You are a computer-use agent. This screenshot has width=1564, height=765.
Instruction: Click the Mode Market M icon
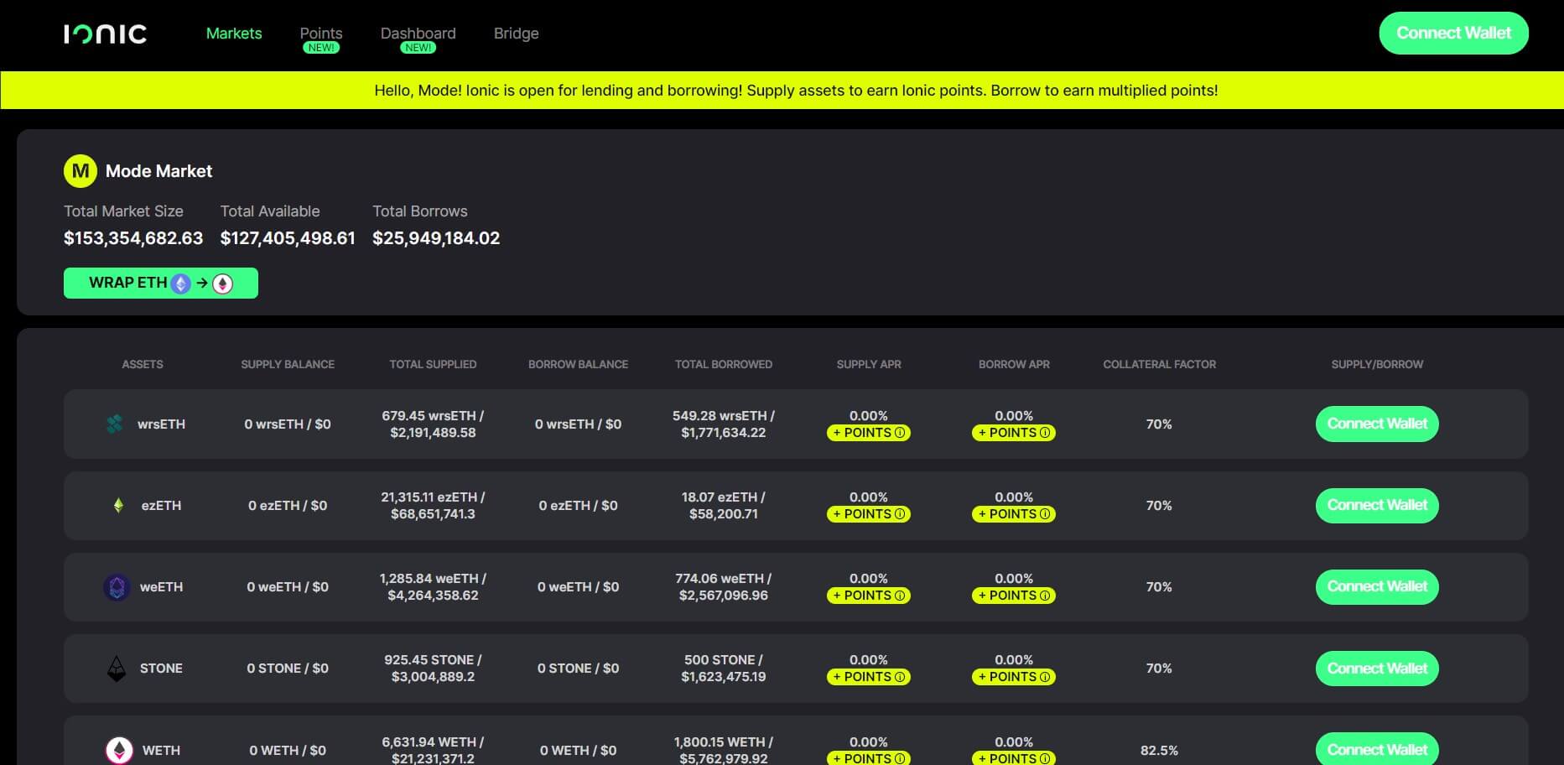[x=81, y=171]
